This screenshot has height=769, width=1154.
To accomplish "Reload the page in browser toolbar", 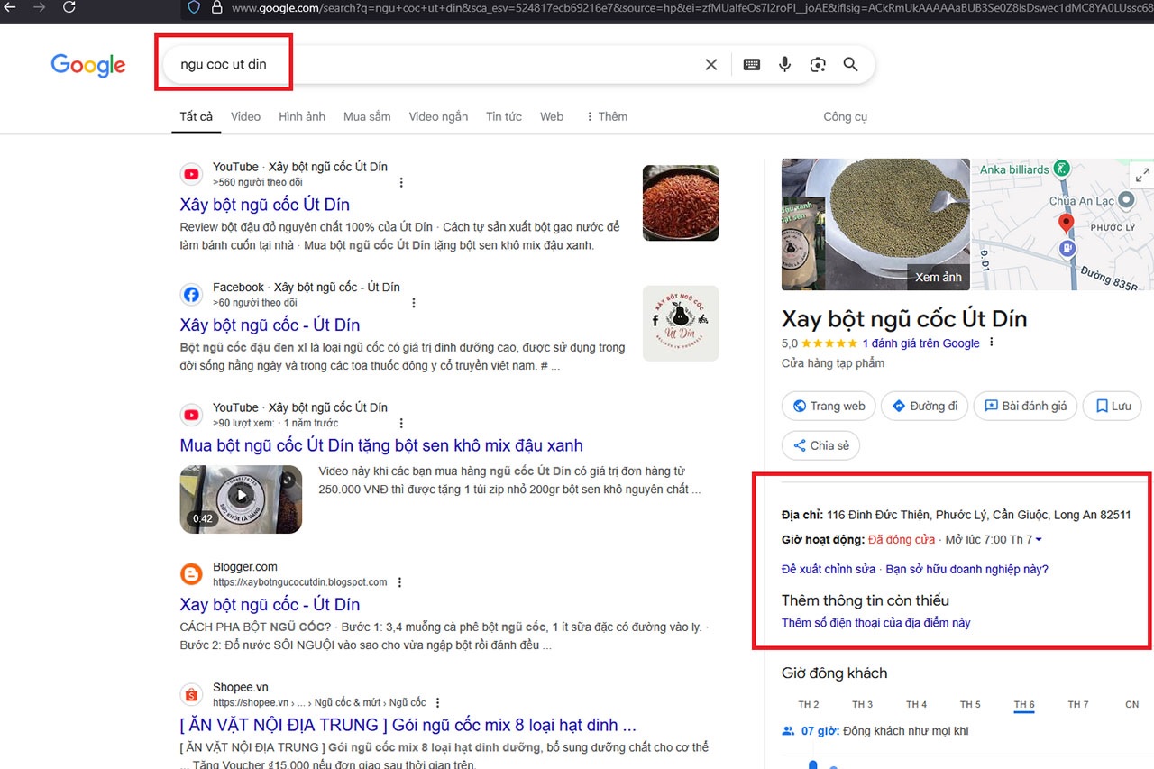I will pyautogui.click(x=69, y=8).
